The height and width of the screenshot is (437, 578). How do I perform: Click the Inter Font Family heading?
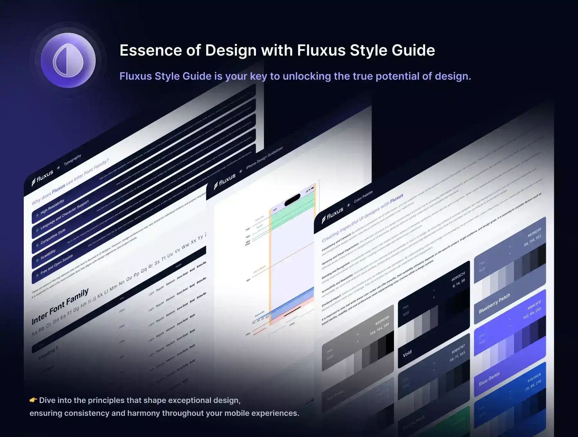[x=60, y=307]
